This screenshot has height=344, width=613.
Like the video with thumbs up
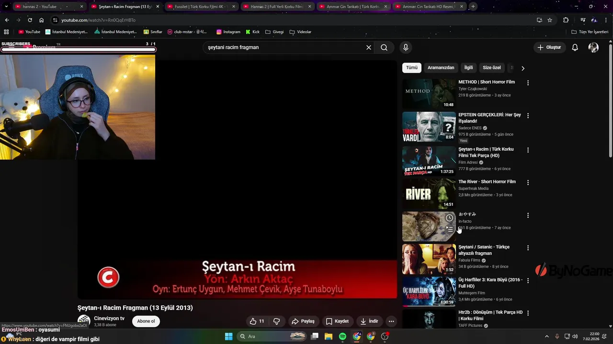(257, 321)
